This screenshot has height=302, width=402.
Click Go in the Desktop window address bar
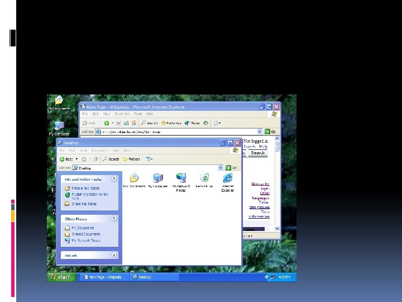[x=231, y=168]
